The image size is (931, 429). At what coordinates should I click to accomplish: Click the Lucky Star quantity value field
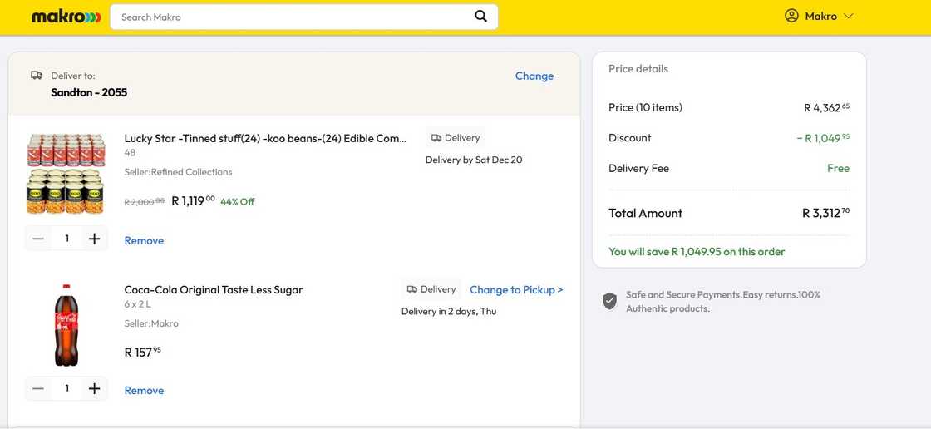click(66, 239)
